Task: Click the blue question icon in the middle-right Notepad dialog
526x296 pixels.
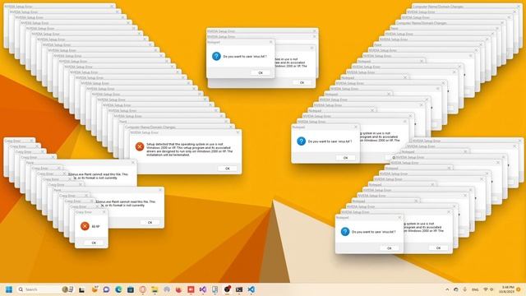Action: tap(302, 141)
